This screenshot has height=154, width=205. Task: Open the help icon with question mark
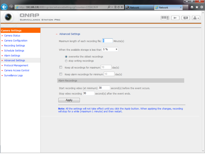point(186,18)
